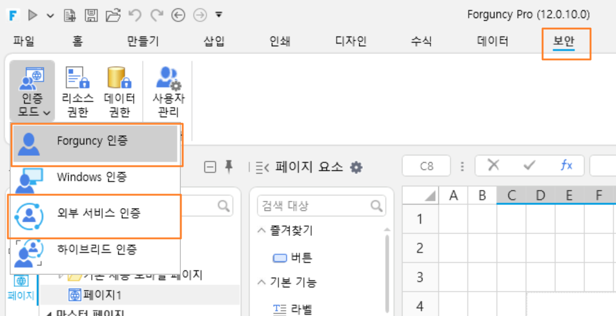Screen dimensions: 616x316
Task: Click the 페이지 sidebar icon
Action: [21, 289]
